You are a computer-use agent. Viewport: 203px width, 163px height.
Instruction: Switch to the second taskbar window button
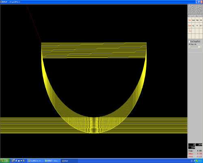52,161
